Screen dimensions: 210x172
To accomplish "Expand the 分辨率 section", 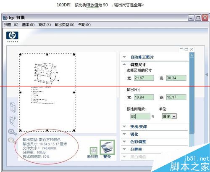I will coord(124,149).
